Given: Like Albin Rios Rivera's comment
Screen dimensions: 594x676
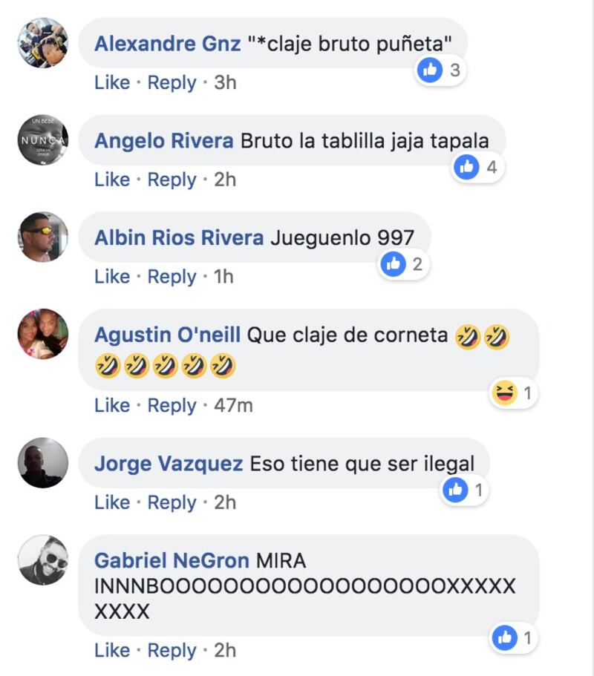Looking at the screenshot, I should [x=112, y=276].
